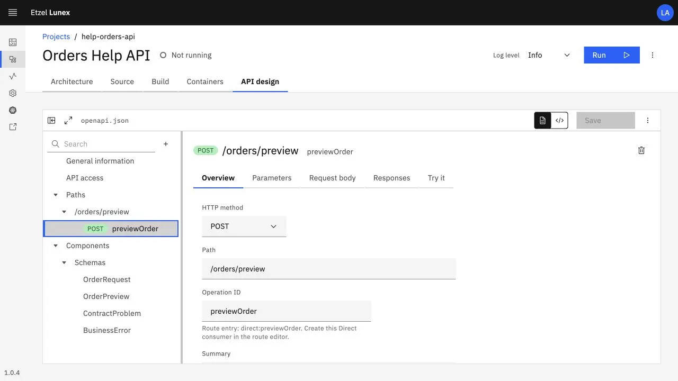Open the dashboard icon in the sidebar
678x381 pixels.
[13, 42]
